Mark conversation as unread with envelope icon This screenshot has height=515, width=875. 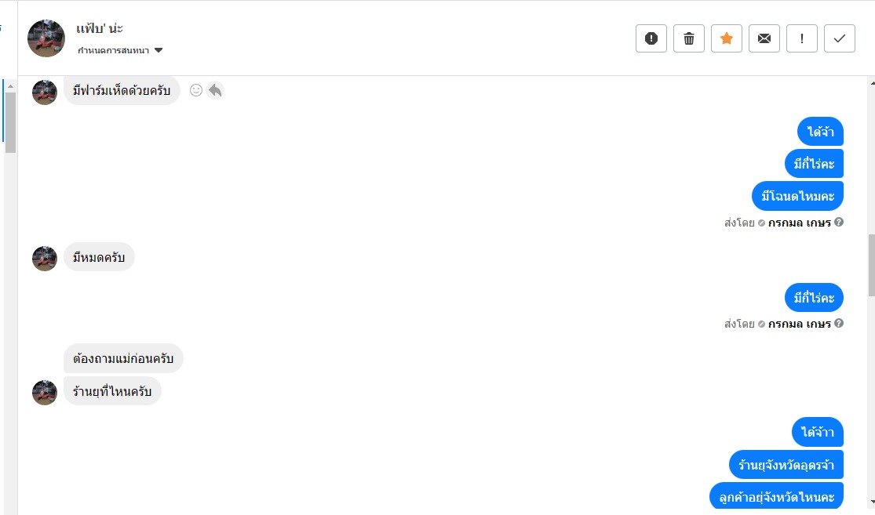[x=764, y=38]
